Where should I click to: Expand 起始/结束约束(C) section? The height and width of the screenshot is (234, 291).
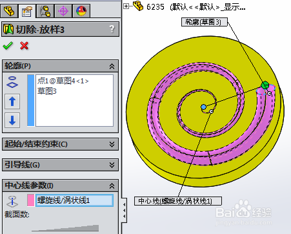coord(112,144)
